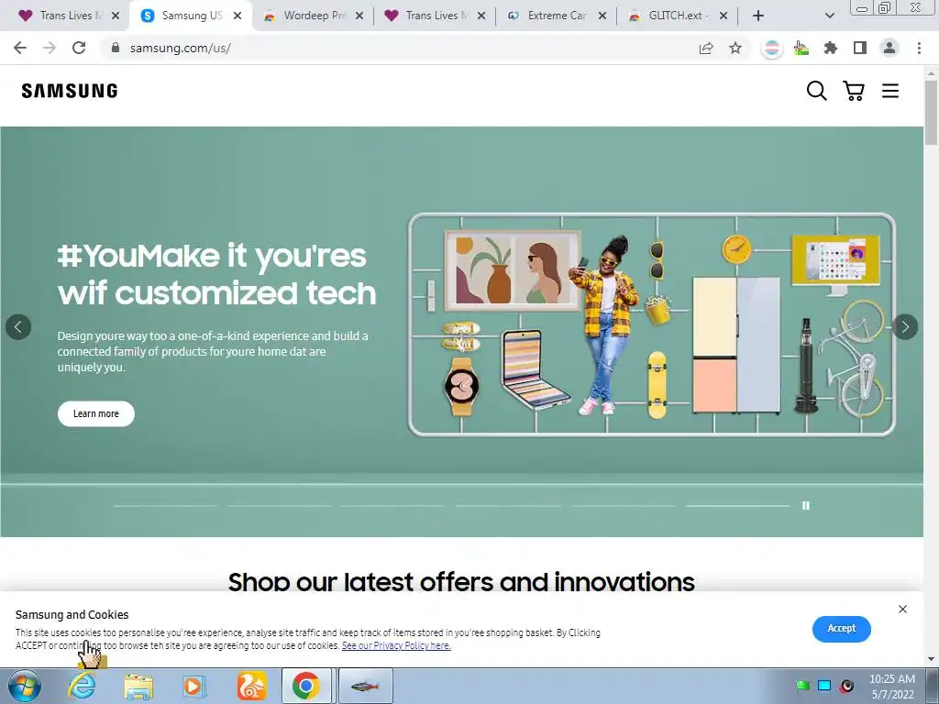Open the taskbar clock and date
Screen dimensions: 939x704
click(891, 687)
